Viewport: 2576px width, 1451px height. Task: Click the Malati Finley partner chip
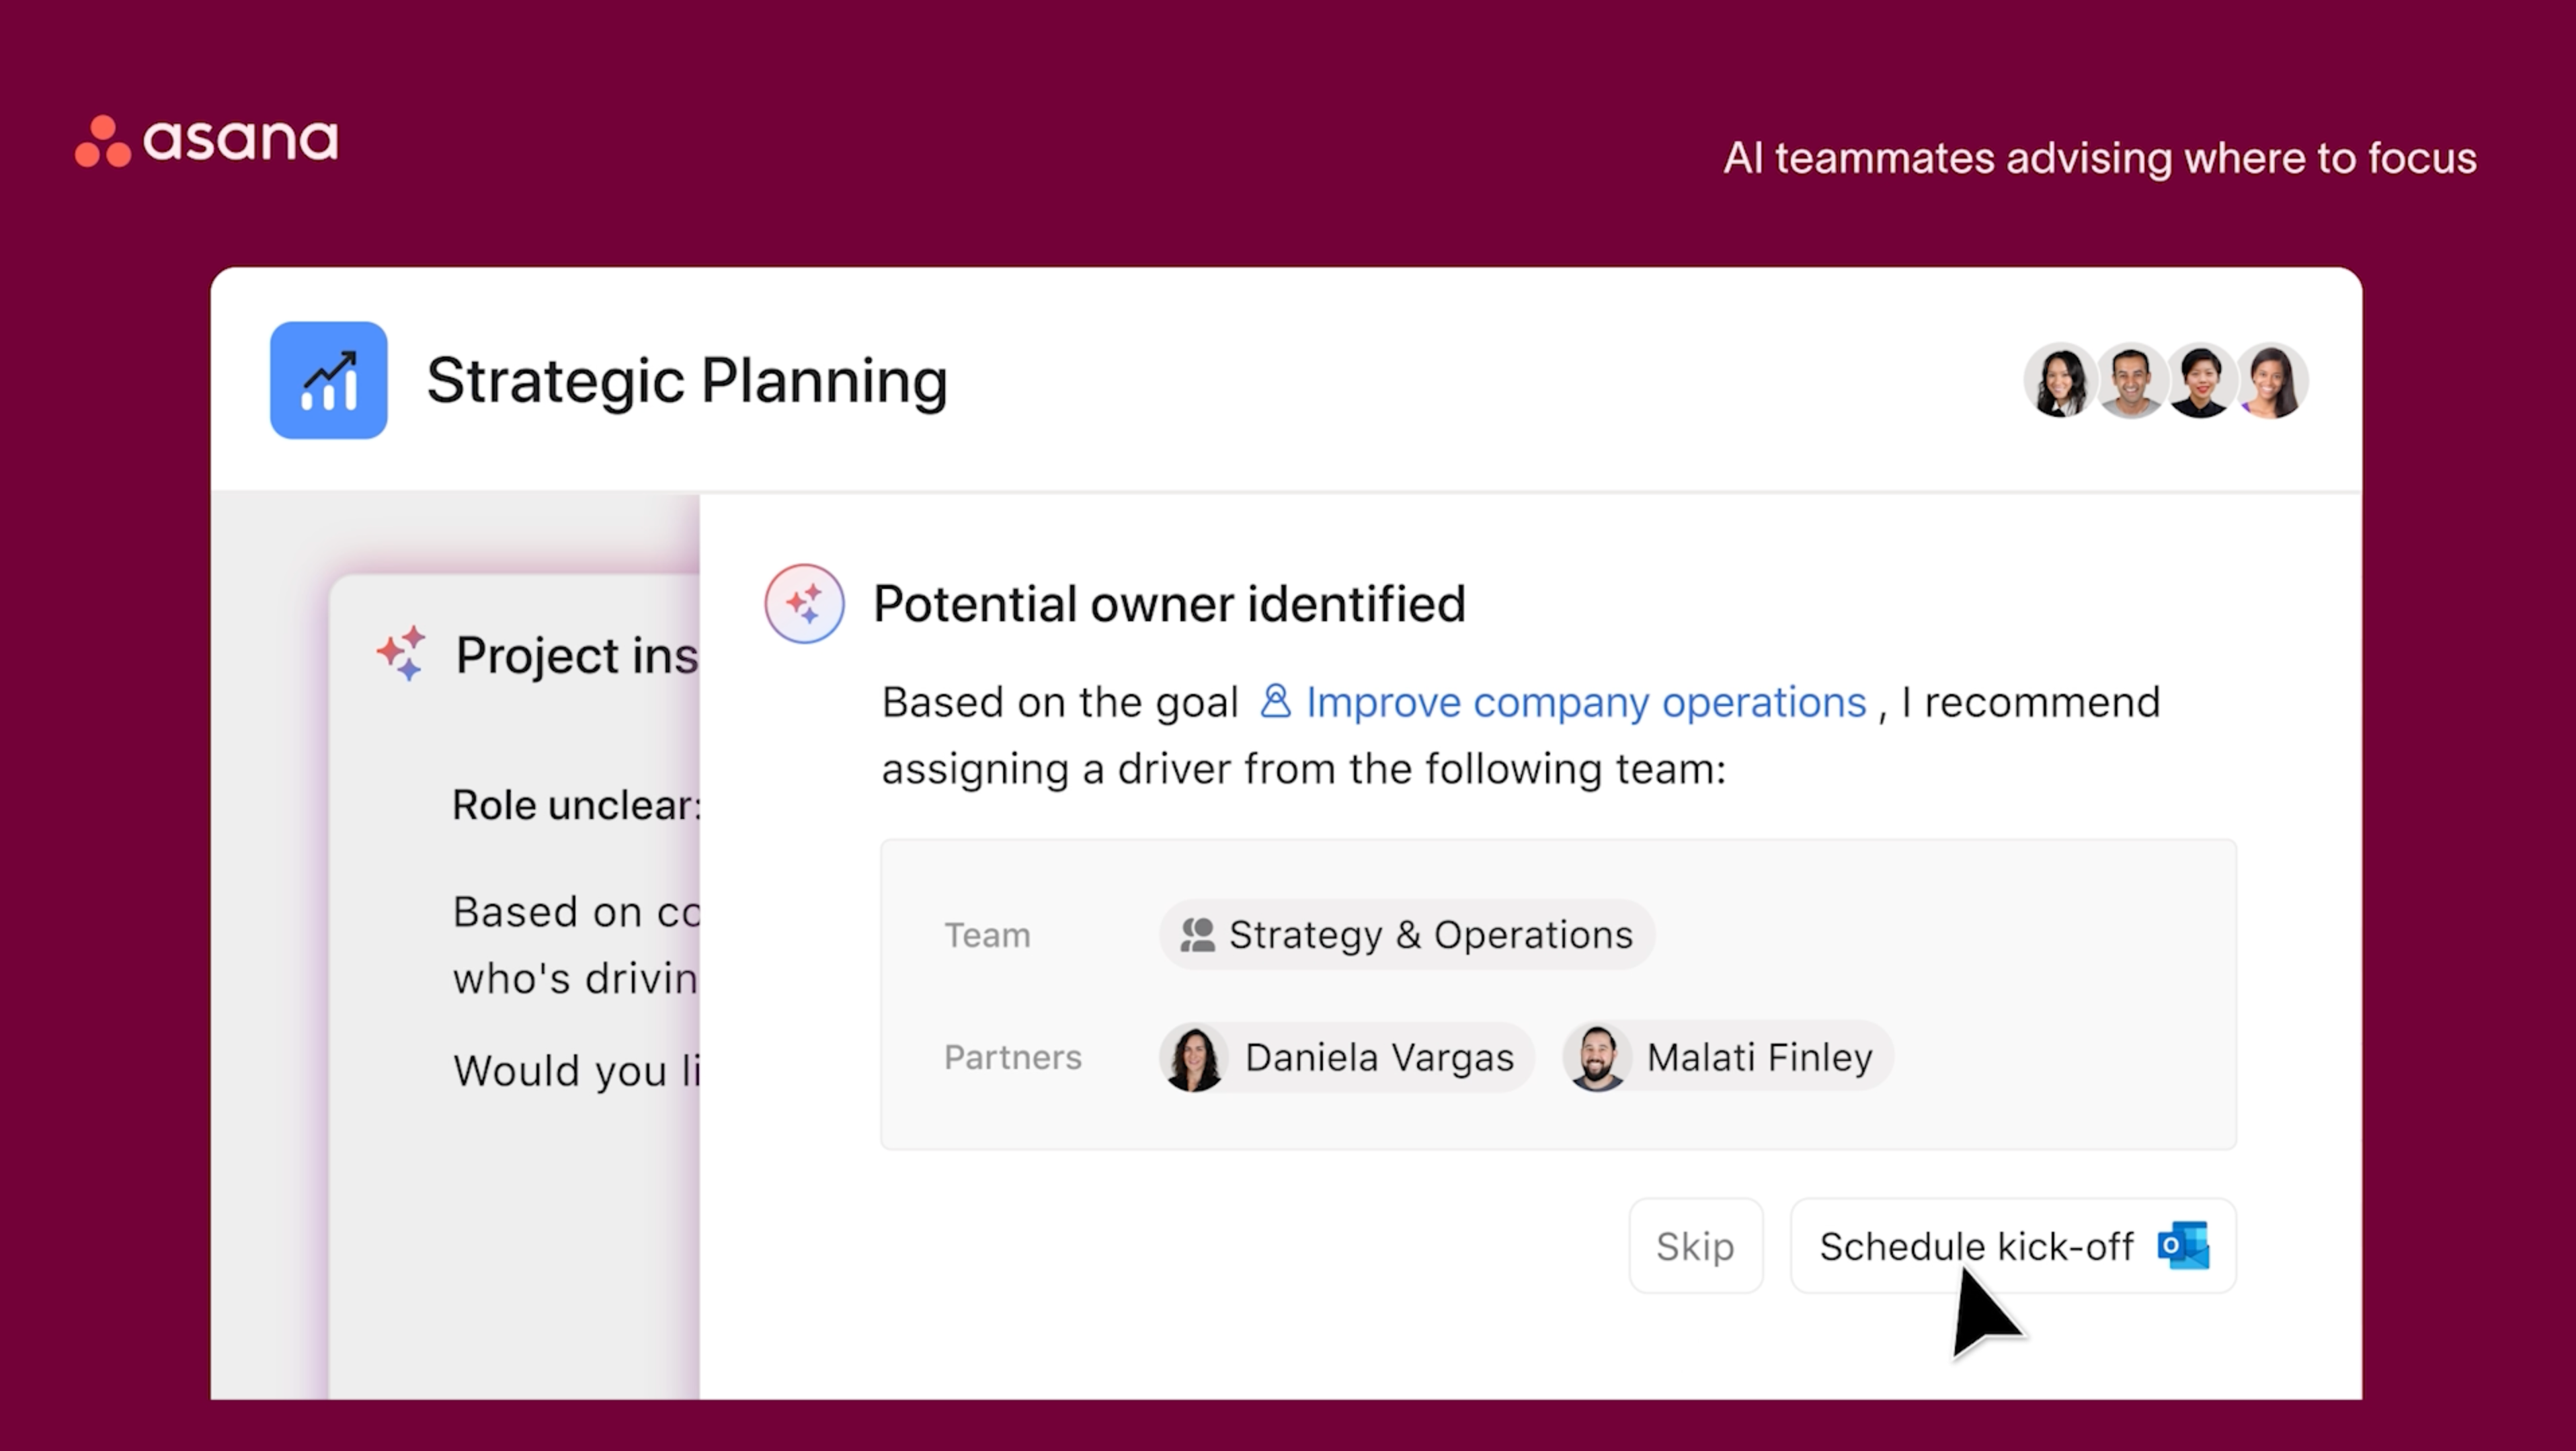point(1727,1057)
